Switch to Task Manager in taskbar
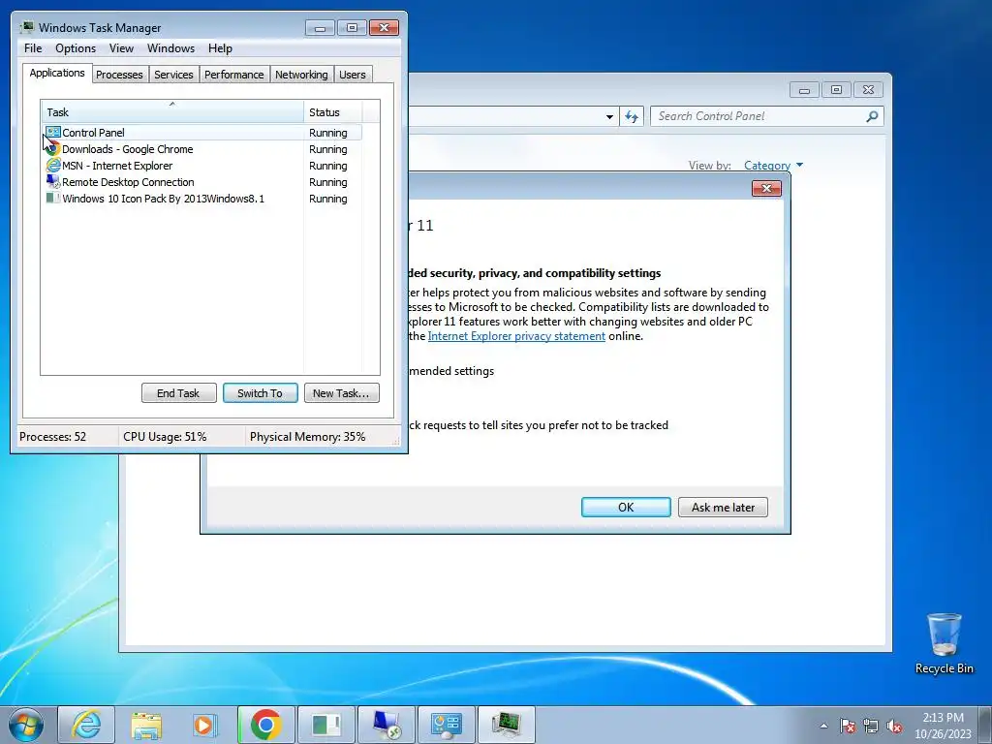 coord(507,725)
